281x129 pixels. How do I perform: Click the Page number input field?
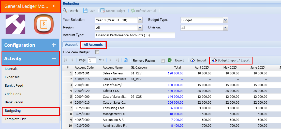pyautogui.click(x=92, y=60)
